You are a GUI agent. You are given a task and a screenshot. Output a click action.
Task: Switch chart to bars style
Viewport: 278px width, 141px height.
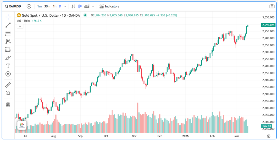(x=73, y=6)
